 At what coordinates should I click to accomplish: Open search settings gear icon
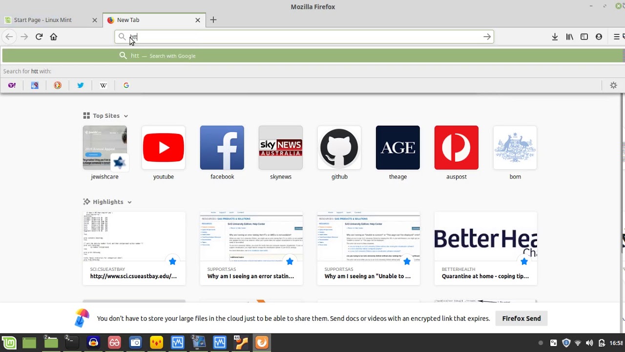[x=613, y=85]
